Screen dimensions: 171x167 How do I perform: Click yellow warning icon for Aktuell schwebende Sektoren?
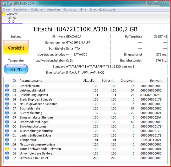click(7, 149)
